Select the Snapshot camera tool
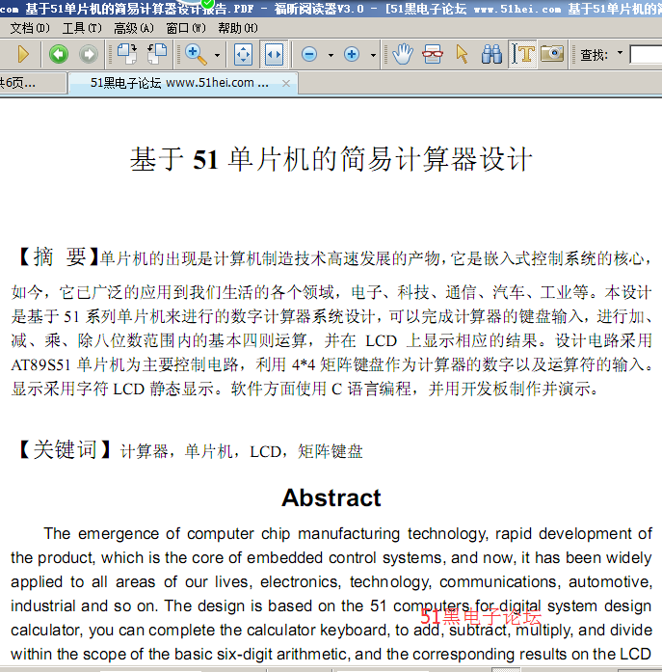This screenshot has width=662, height=672. 552,54
